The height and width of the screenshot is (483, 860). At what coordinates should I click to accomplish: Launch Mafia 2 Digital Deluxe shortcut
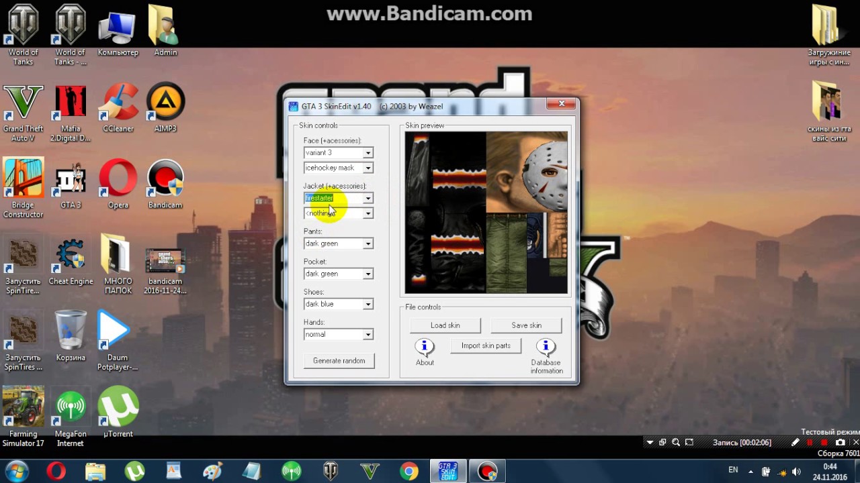click(71, 113)
